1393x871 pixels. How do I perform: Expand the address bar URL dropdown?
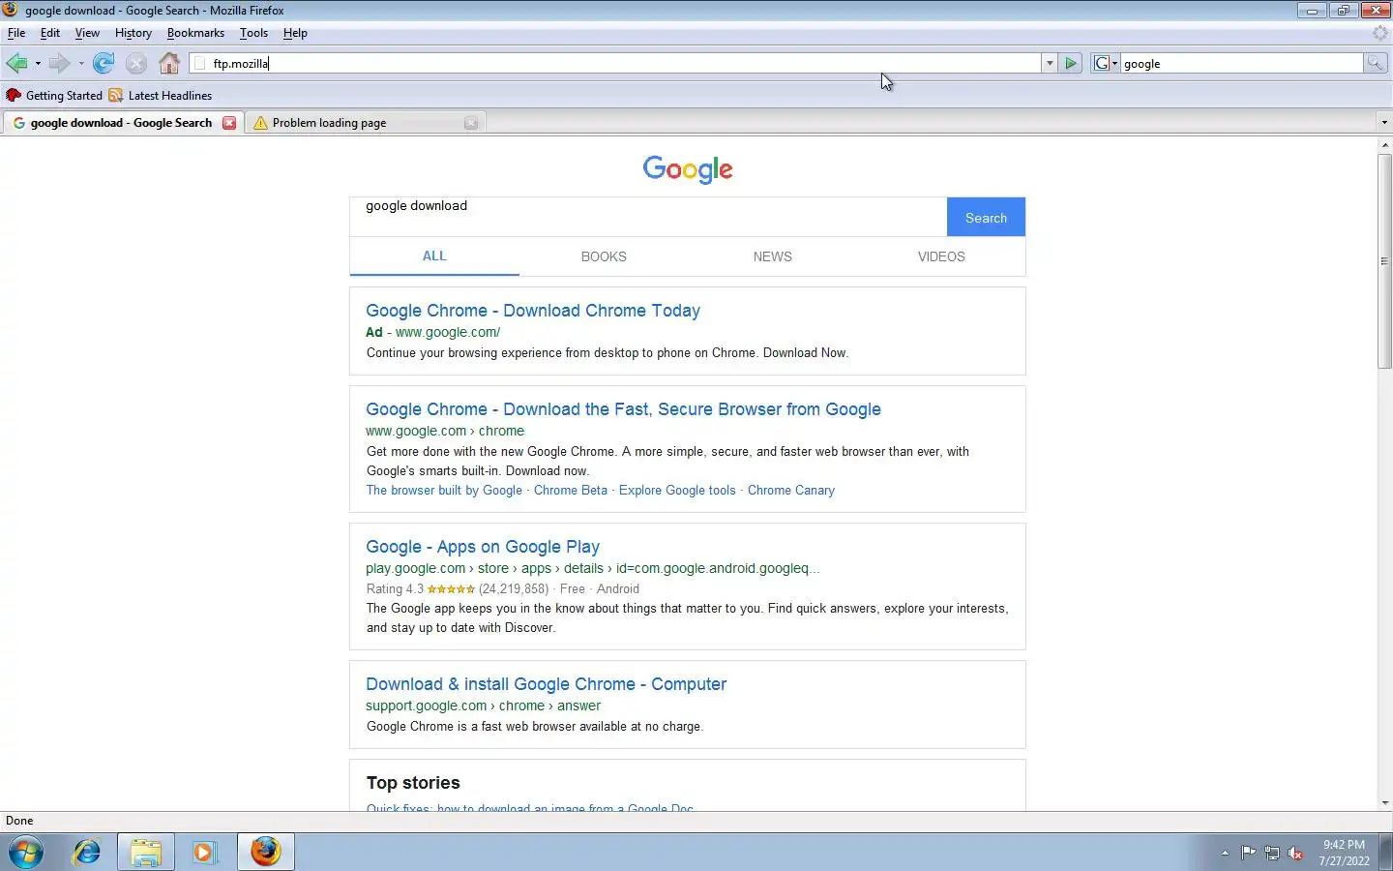[1049, 64]
